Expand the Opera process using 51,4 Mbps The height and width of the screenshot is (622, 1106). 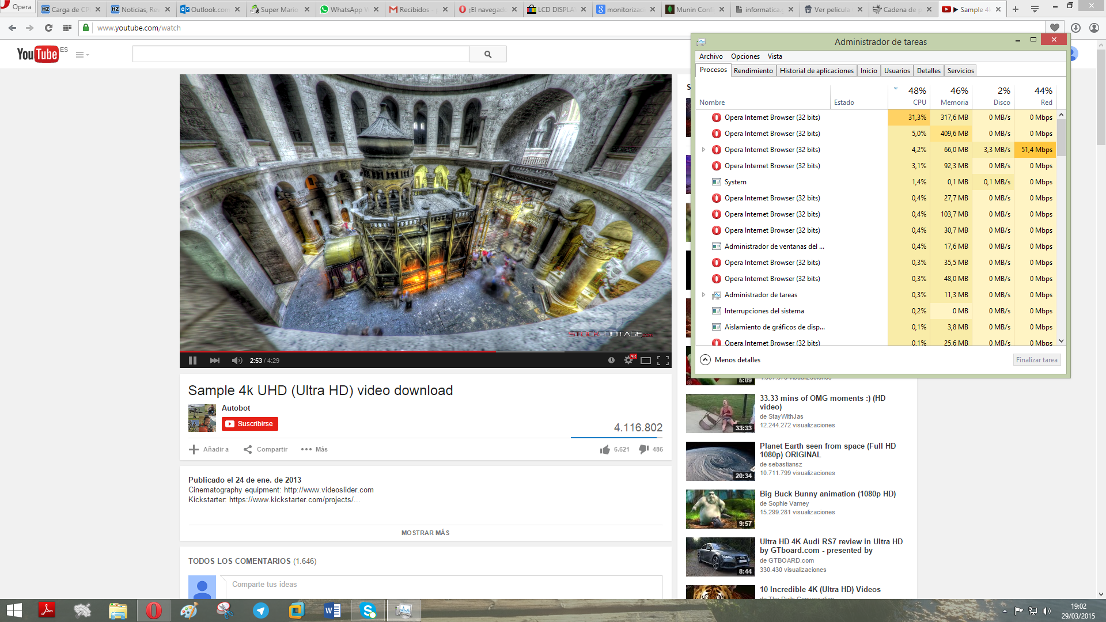tap(703, 150)
